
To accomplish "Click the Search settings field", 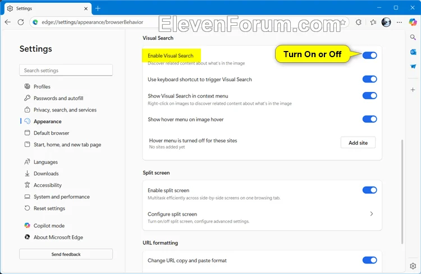I will pos(66,70).
